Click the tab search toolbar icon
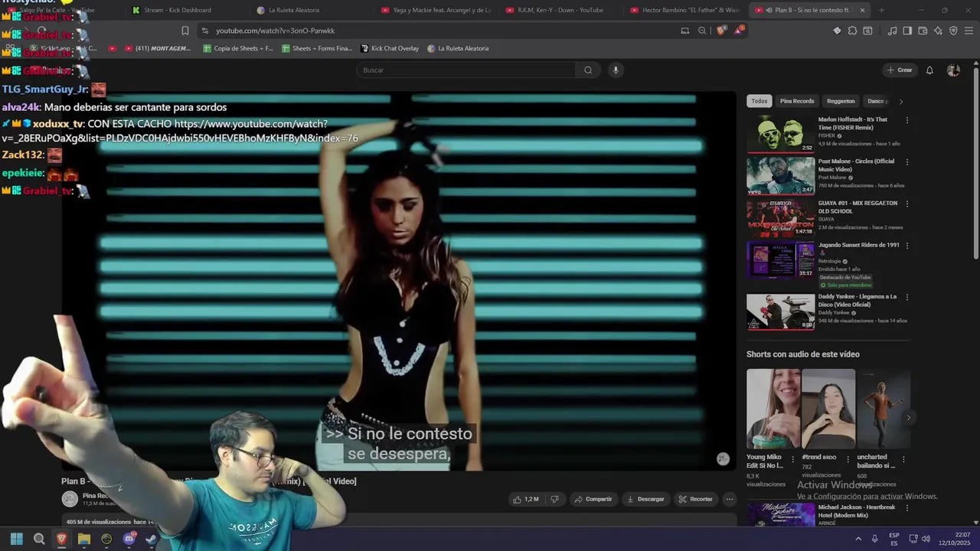The height and width of the screenshot is (551, 980). (867, 31)
